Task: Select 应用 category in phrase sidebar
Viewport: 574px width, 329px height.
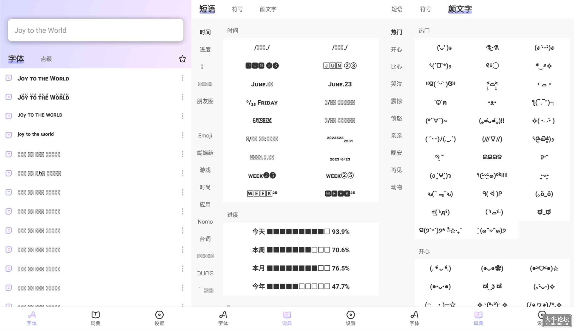Action: click(205, 204)
